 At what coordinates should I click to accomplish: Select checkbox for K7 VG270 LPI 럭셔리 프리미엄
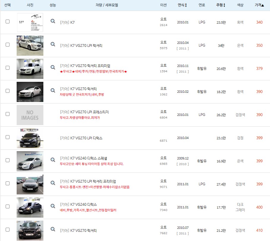[8, 183]
